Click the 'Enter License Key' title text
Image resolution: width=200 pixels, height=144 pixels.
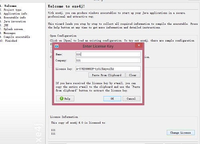(x=98, y=46)
